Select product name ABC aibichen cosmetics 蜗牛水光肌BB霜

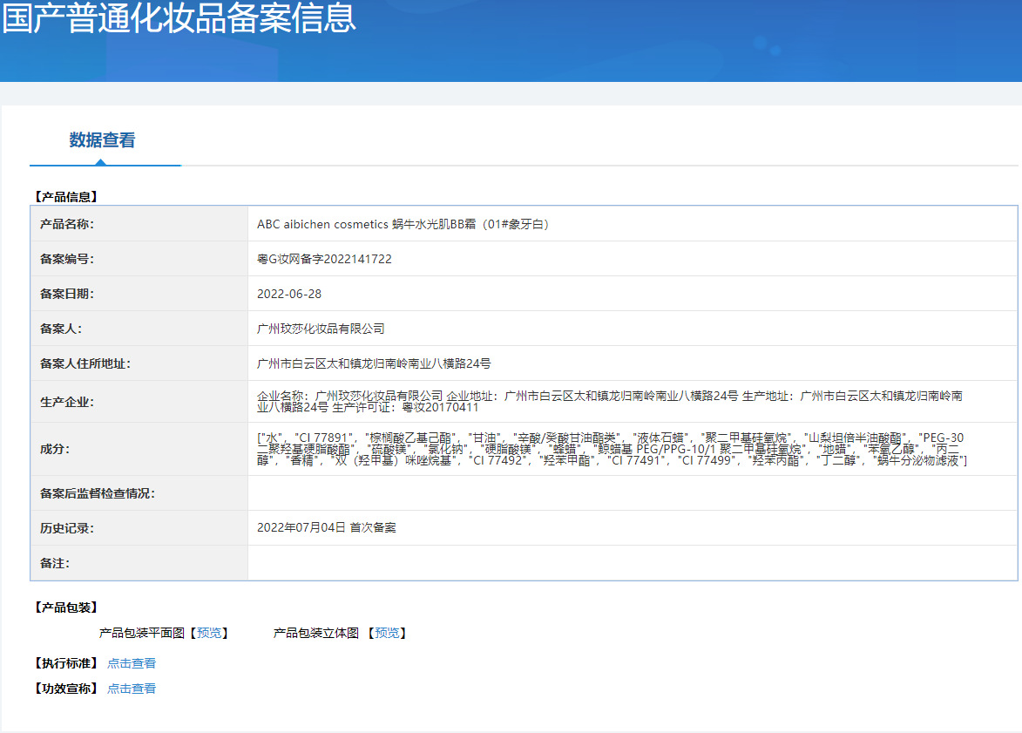(403, 224)
